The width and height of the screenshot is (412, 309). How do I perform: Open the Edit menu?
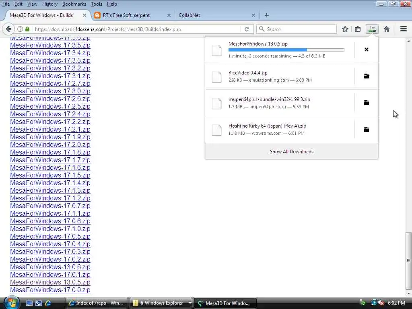click(18, 4)
